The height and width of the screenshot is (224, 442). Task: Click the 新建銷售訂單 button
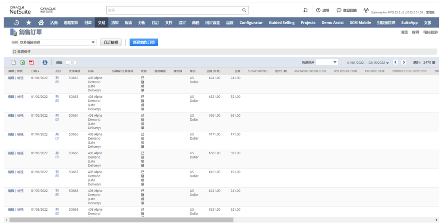tap(144, 42)
